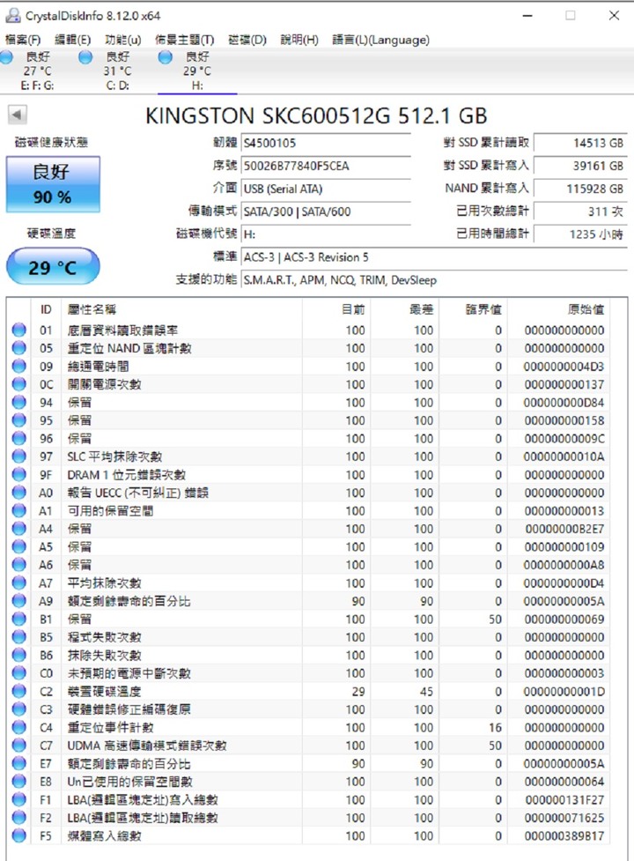The width and height of the screenshot is (634, 861).
Task: Click the status icon of attribute F1
Action: tap(19, 799)
